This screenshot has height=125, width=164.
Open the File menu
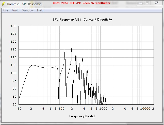(6, 10)
